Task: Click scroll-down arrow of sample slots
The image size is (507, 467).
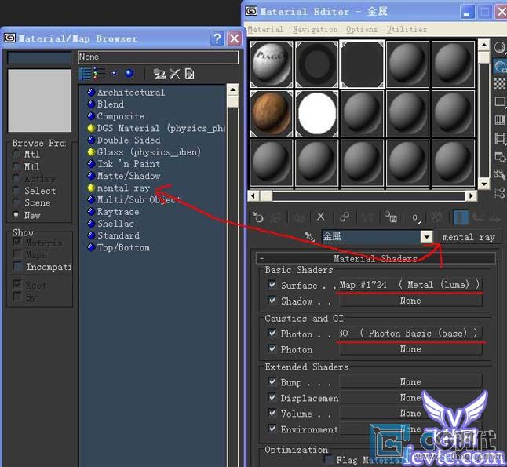Action: pyautogui.click(x=483, y=184)
